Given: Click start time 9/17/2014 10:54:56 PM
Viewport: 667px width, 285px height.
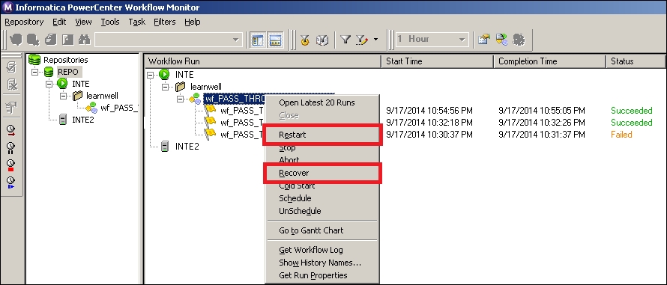Looking at the screenshot, I should [x=429, y=111].
